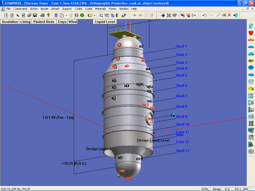Open the Loads menu

89,9
